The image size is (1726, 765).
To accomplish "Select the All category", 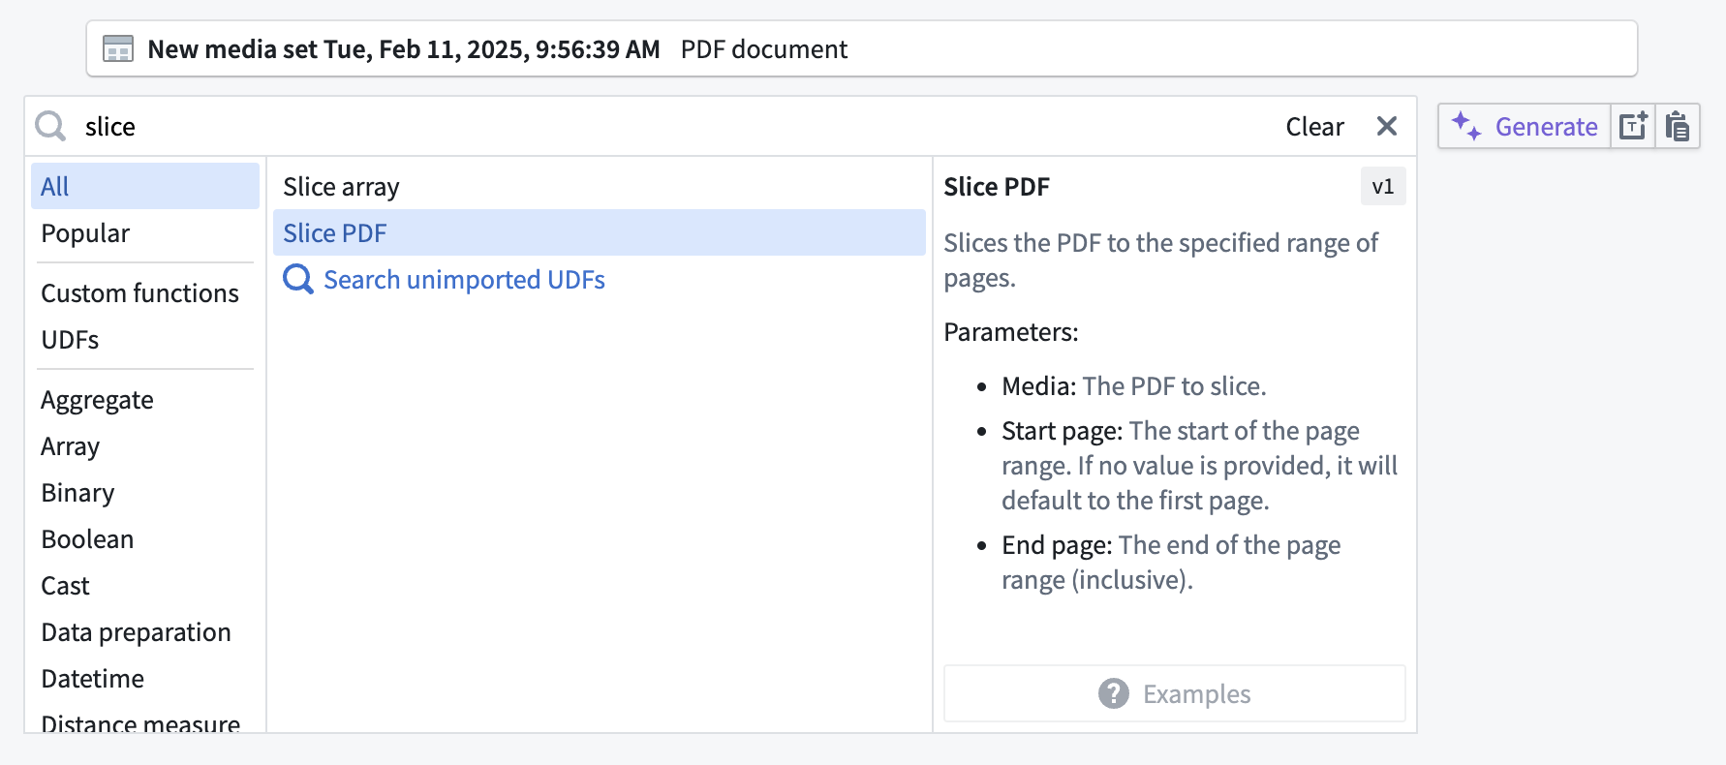I will click(x=55, y=187).
